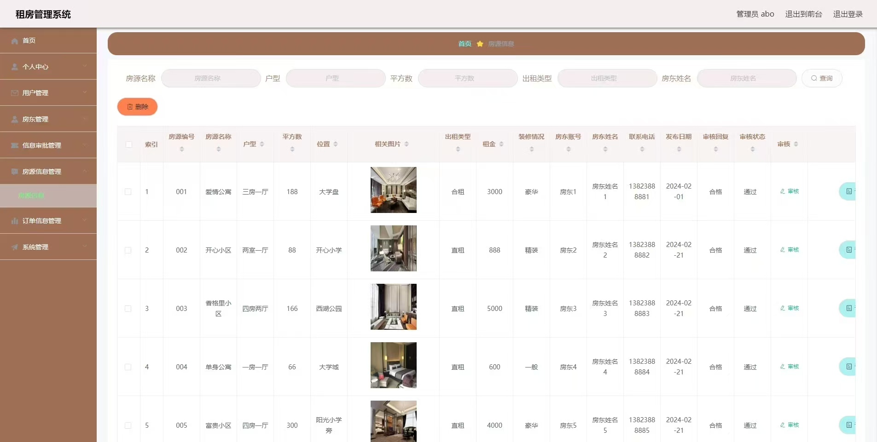Sort by 平方数 column arrows
This screenshot has height=442, width=877.
(292, 149)
